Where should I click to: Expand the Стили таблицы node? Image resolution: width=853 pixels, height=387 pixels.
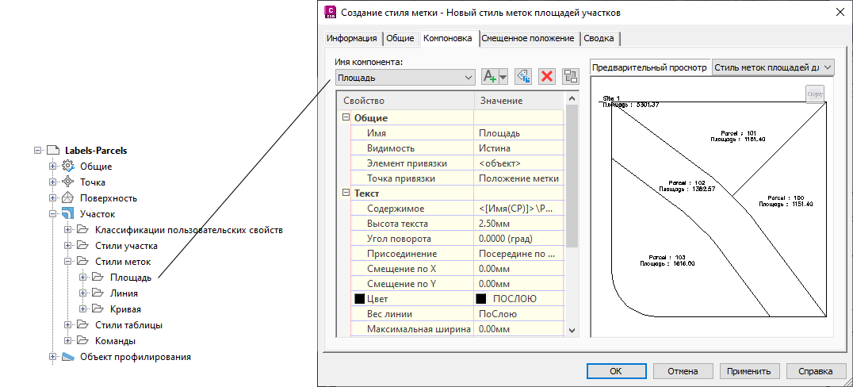point(68,325)
